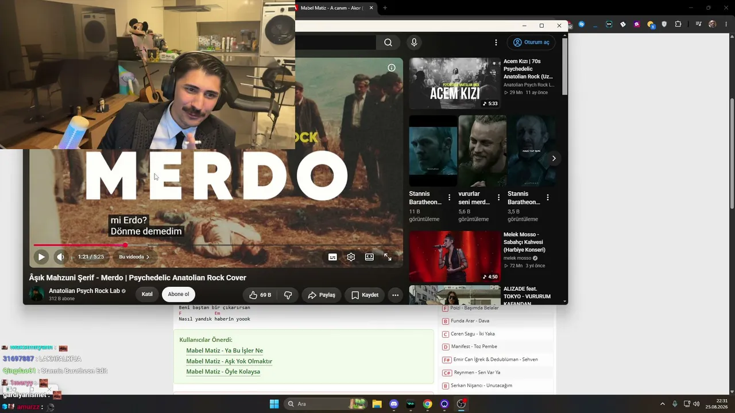The height and width of the screenshot is (413, 735).
Task: Open the Chrome extensions puzzle icon
Action: 678,24
